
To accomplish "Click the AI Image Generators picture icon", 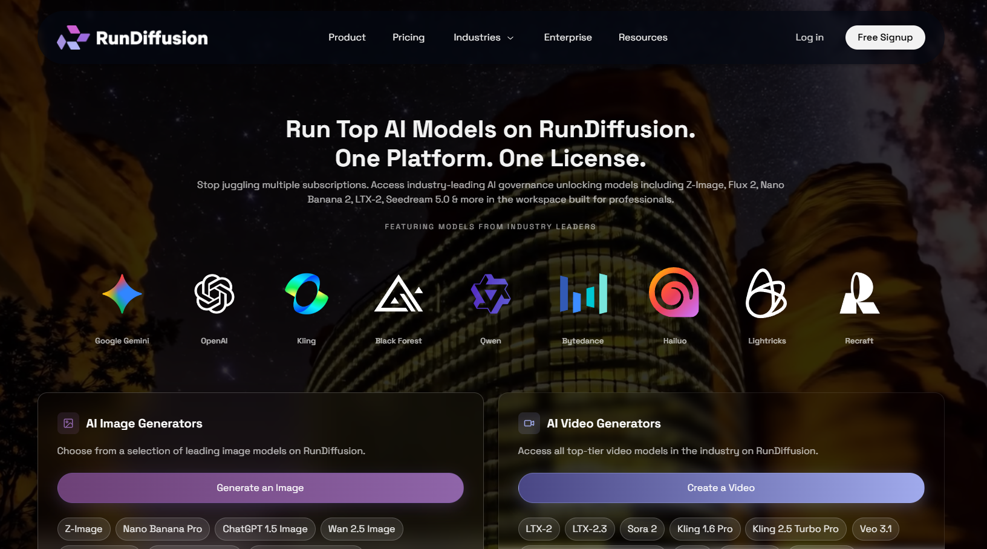I will (x=68, y=423).
